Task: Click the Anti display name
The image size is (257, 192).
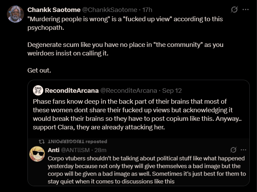Action: (54, 150)
